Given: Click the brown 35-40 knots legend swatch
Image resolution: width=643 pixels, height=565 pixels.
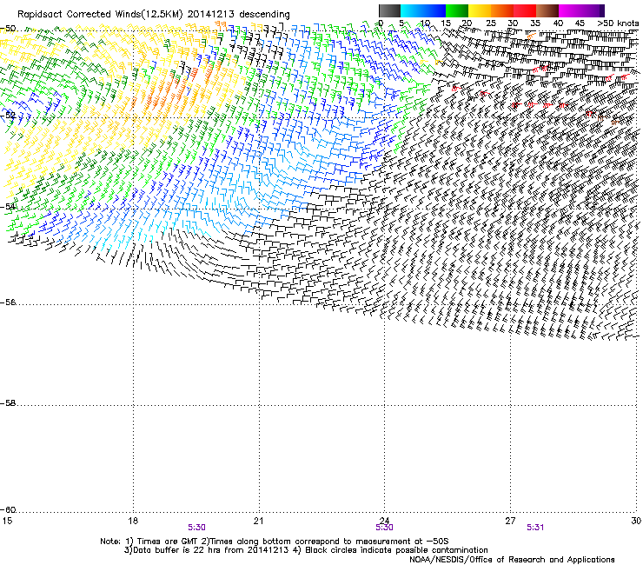Looking at the screenshot, I should click(547, 10).
